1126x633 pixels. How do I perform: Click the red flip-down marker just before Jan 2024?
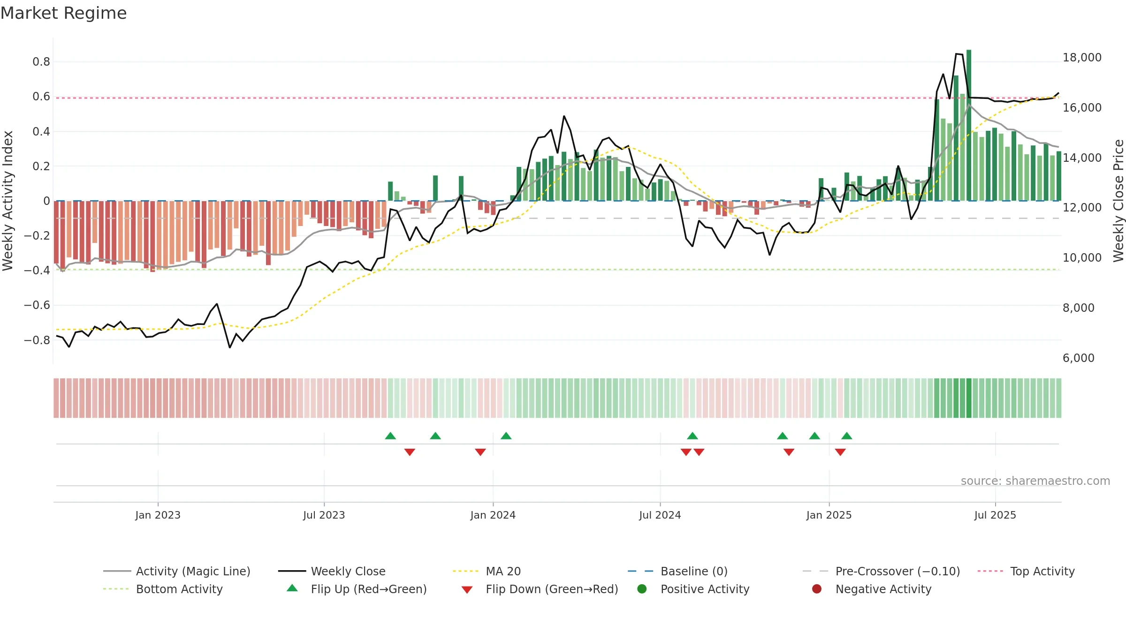coord(480,452)
